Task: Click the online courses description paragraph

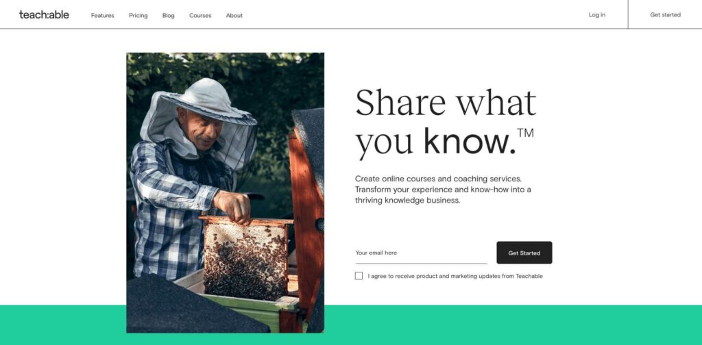Action: pyautogui.click(x=444, y=190)
